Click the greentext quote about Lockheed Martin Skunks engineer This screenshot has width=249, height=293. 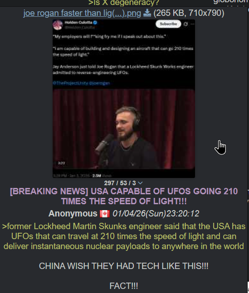[x=124, y=236]
